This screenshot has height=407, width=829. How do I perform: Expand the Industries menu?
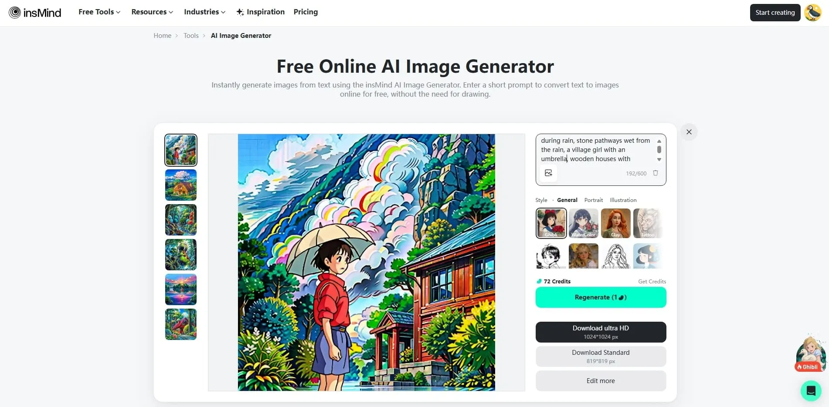tap(204, 12)
